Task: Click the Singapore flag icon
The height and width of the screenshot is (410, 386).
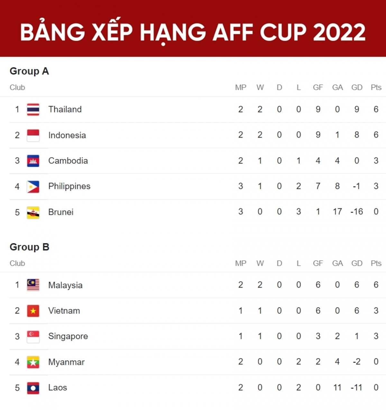Action: pyautogui.click(x=33, y=336)
